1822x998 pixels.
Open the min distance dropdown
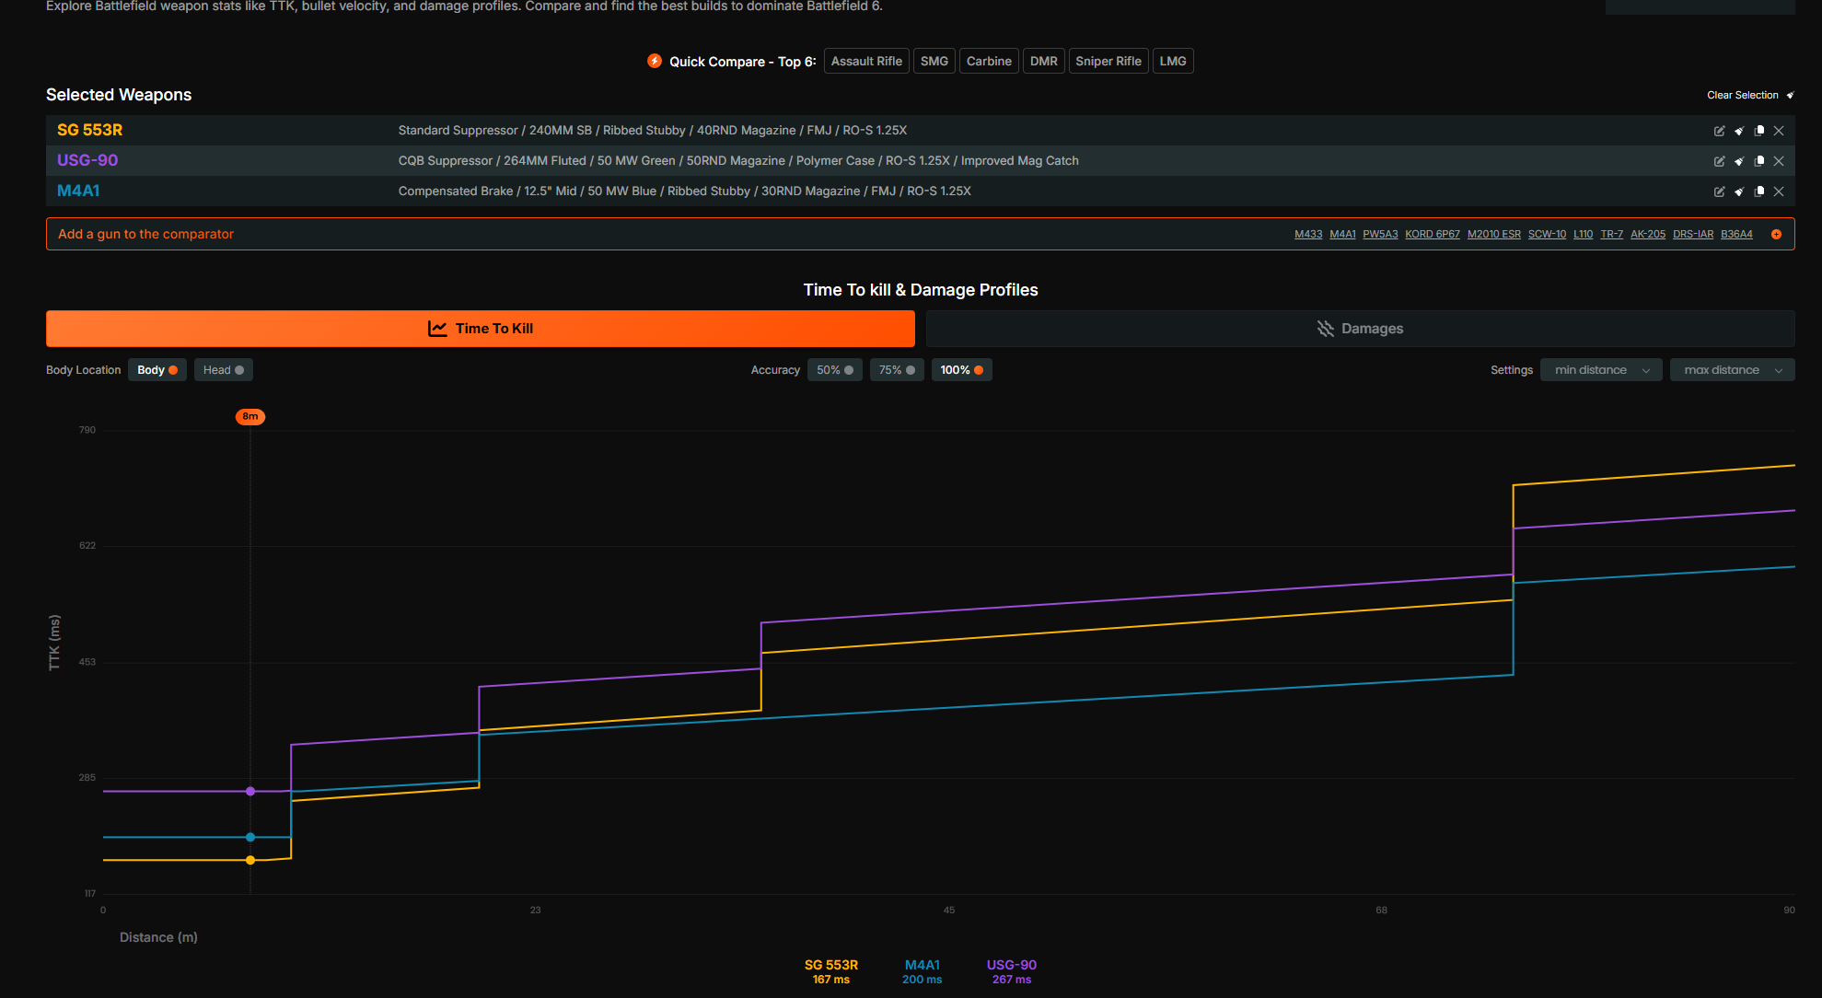point(1600,370)
